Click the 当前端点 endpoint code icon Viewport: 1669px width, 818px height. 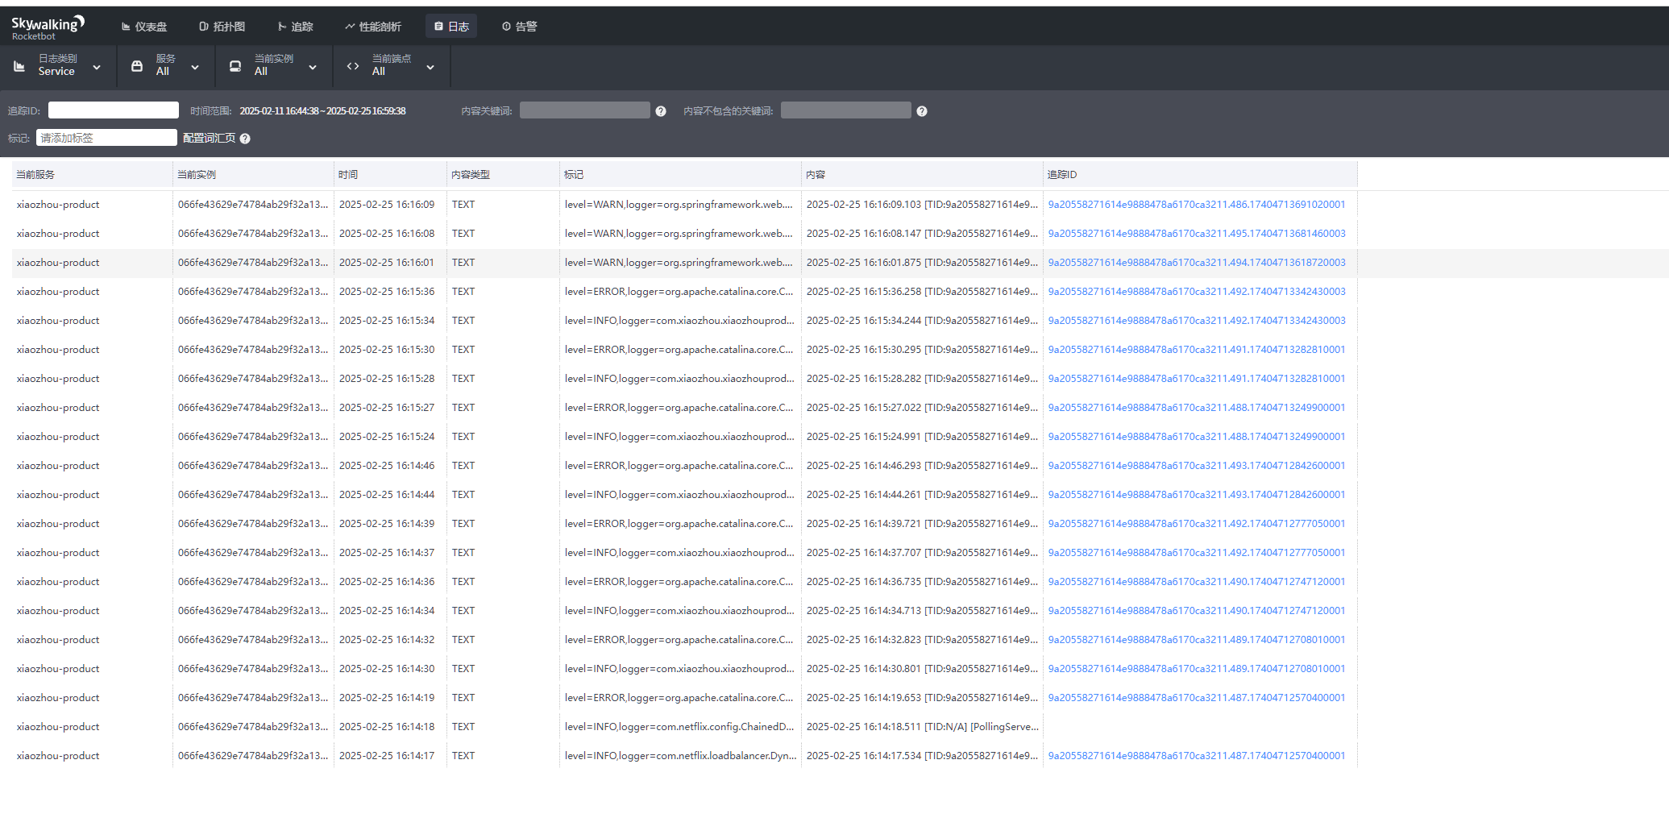click(353, 66)
